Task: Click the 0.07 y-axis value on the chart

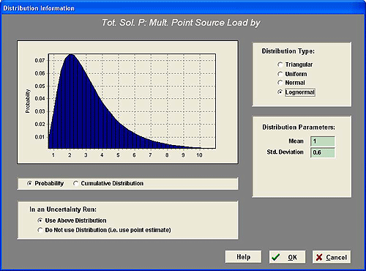Action: tap(40, 60)
